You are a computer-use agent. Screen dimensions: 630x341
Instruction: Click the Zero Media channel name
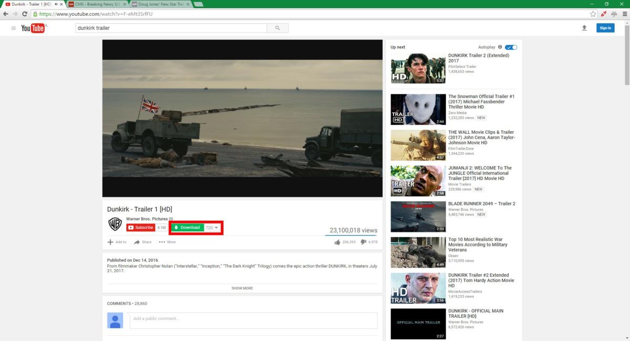[x=457, y=113]
